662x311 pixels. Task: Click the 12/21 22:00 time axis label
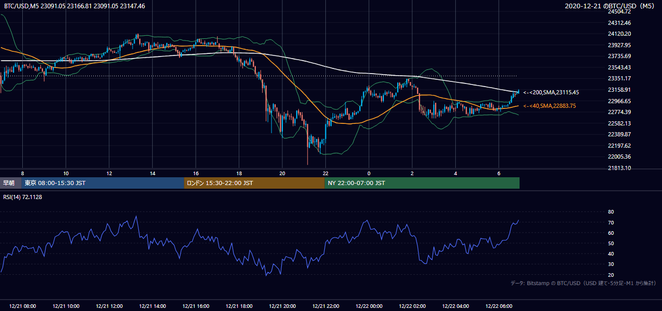[x=326, y=306]
